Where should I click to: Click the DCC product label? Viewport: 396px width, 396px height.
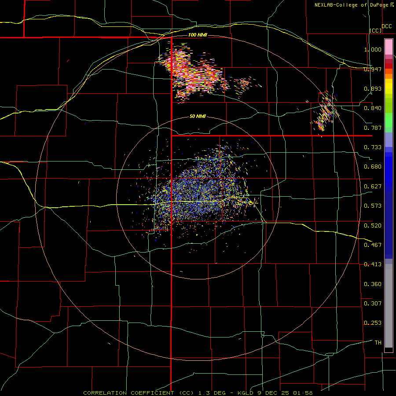coord(387,26)
